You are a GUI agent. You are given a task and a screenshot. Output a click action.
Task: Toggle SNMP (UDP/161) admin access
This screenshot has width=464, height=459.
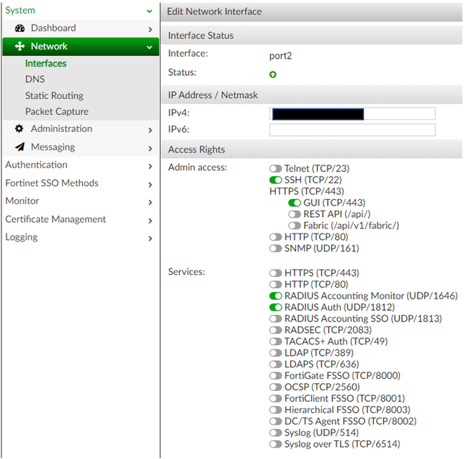click(275, 248)
